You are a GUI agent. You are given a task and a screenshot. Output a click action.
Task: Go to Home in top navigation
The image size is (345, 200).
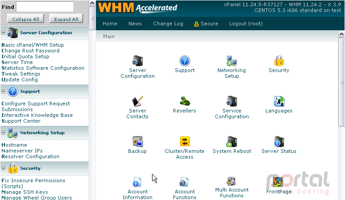click(110, 24)
